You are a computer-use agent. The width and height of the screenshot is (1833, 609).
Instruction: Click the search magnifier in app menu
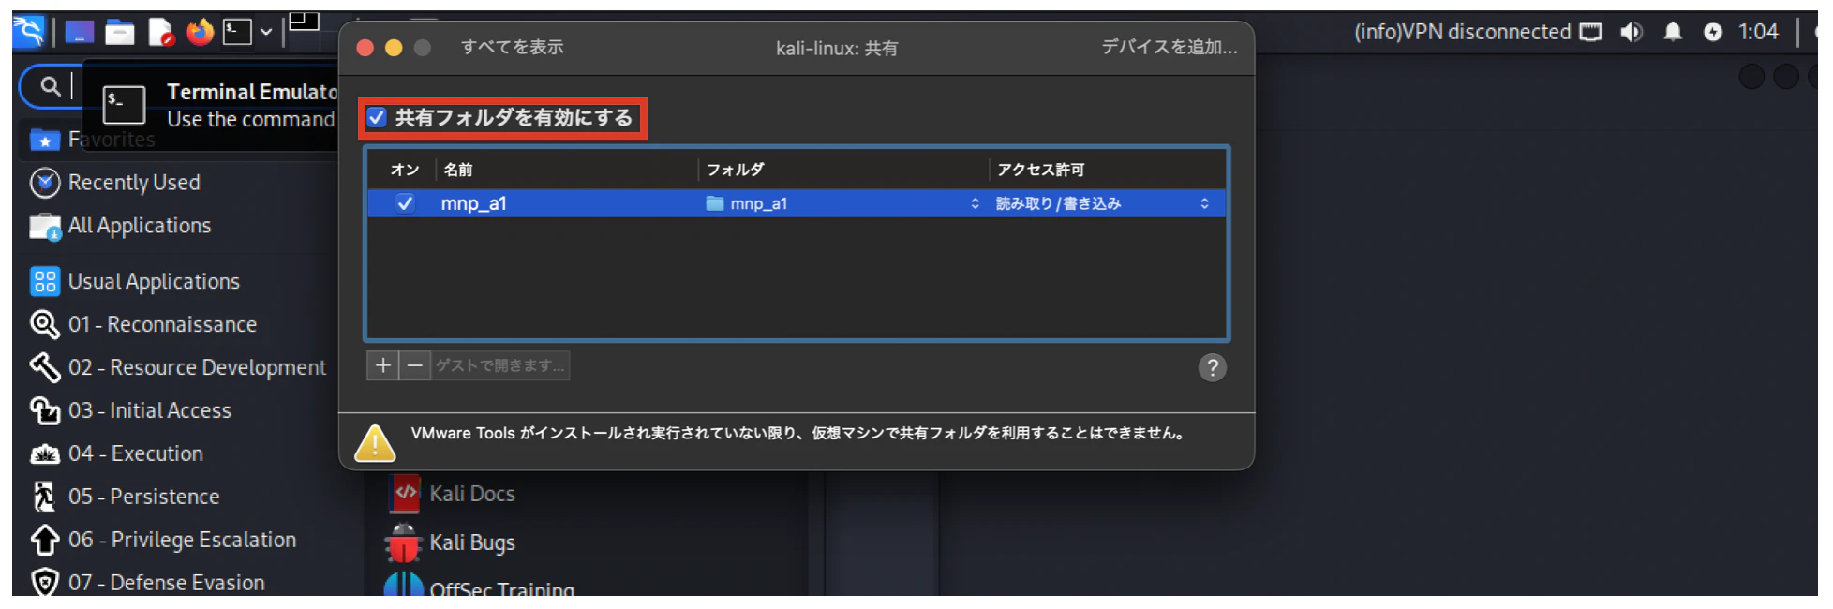tap(51, 86)
